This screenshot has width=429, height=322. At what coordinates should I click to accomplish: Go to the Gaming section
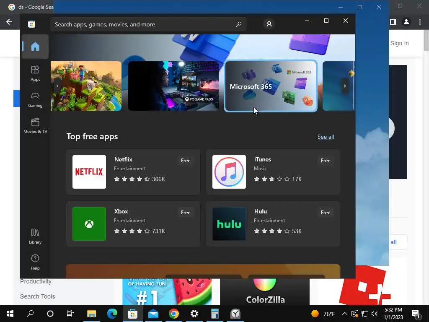35,100
